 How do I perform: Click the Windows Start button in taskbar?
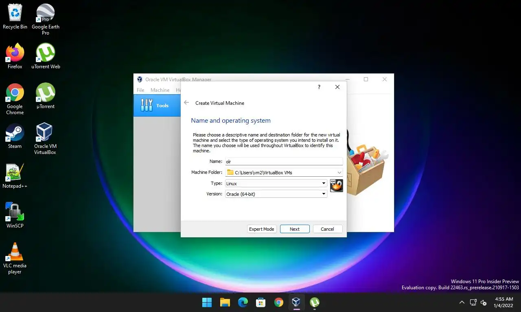coord(207,302)
